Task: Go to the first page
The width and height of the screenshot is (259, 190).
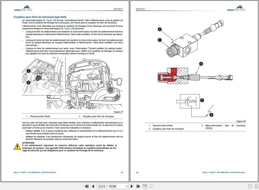Action: [87, 187]
